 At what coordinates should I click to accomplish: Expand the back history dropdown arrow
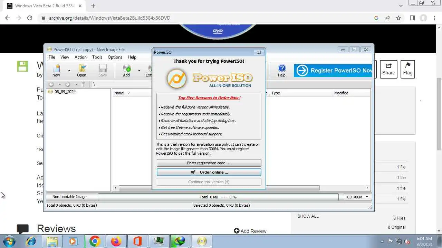coord(59,84)
